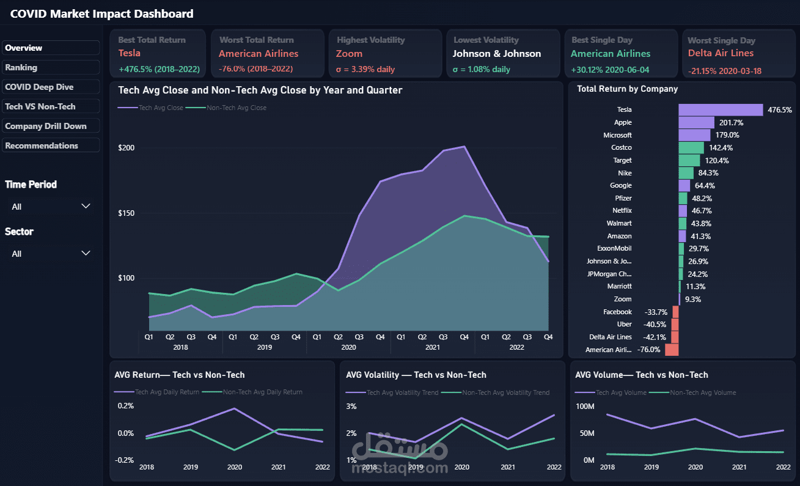
Task: Select the Worst Total Return card
Action: (x=266, y=54)
